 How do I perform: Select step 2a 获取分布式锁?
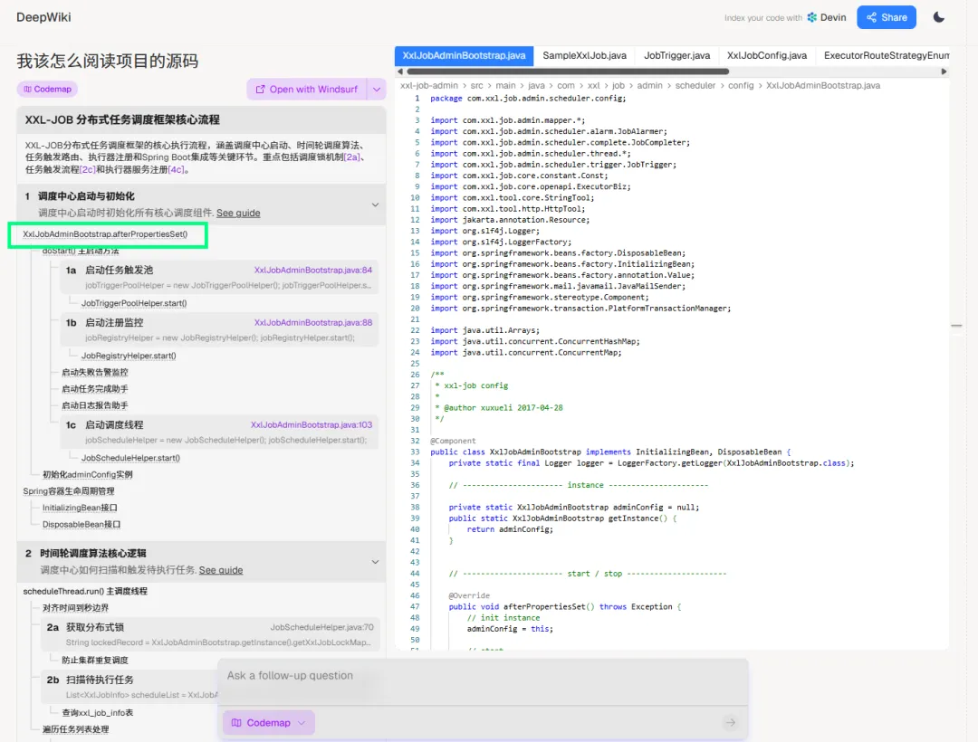210,633
